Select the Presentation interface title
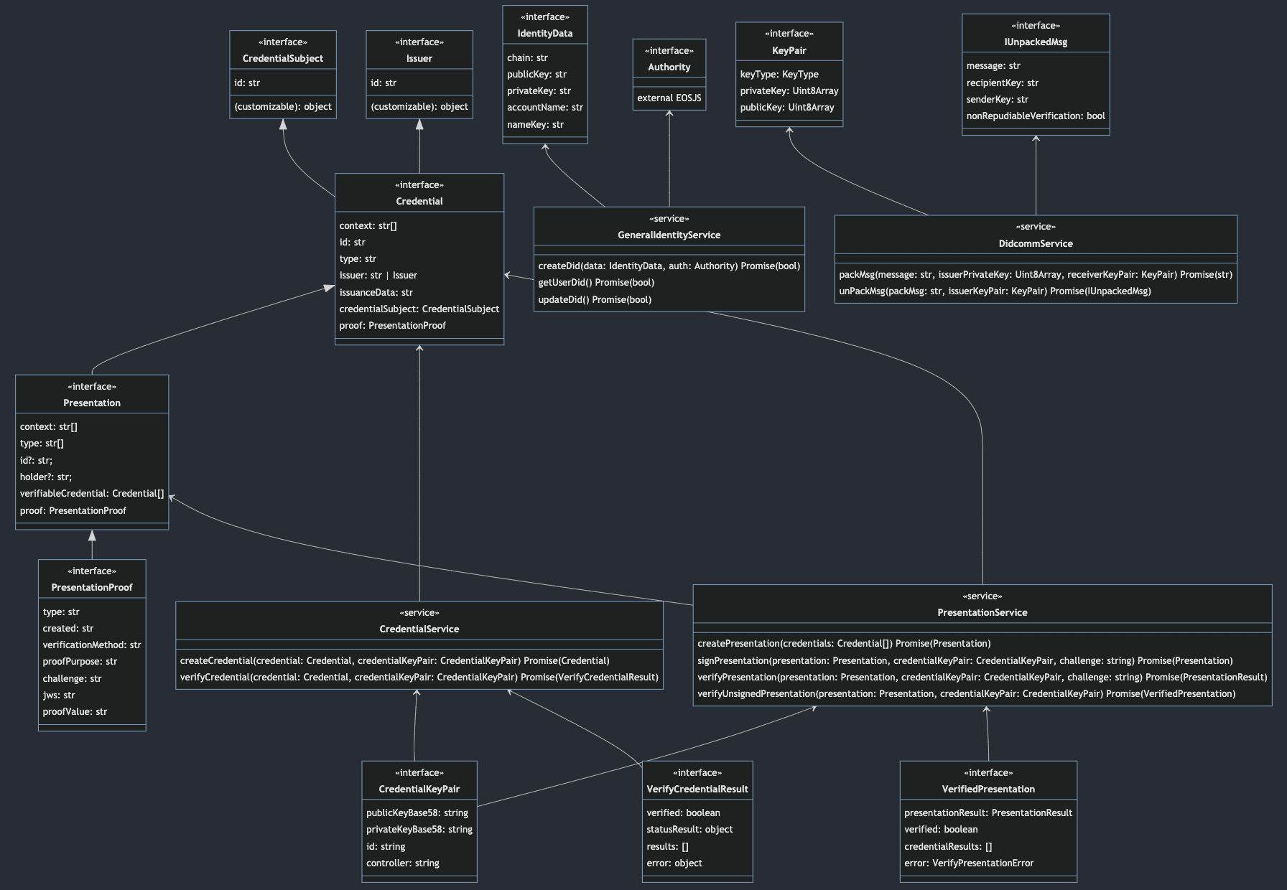1287x890 pixels. (x=92, y=403)
